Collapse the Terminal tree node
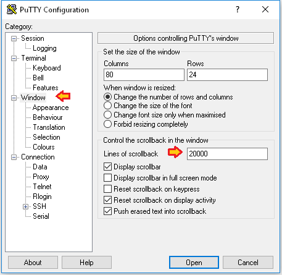This screenshot has width=282, height=275. tap(14, 58)
